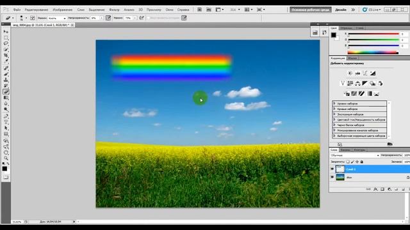Add an Exposure adjustment
Image resolution: width=410 pixels, height=230 pixels.
(x=373, y=73)
